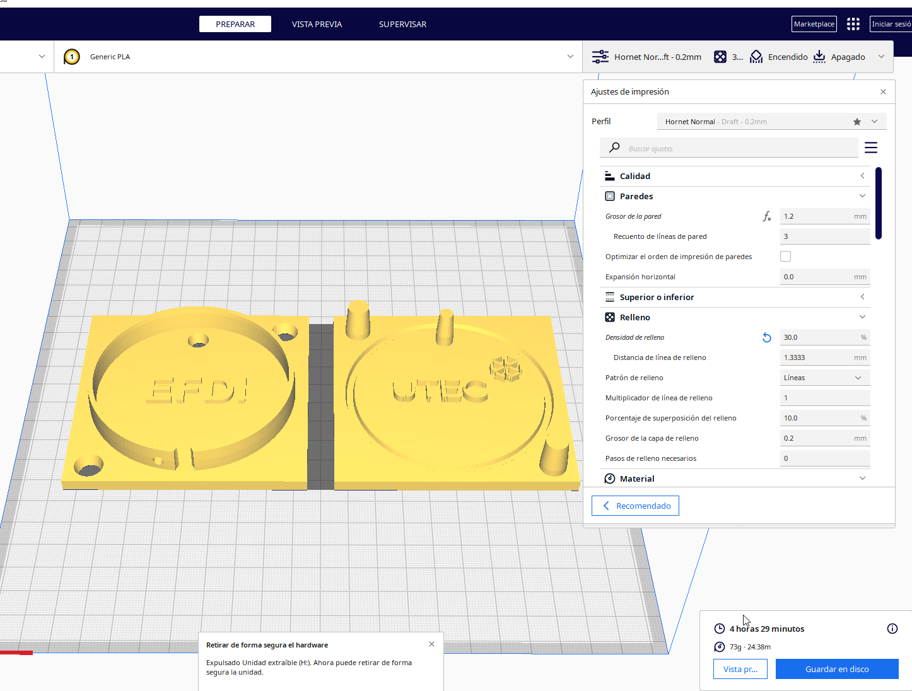Click the print time info icon
Screen dimensions: 912x691
[x=892, y=629]
